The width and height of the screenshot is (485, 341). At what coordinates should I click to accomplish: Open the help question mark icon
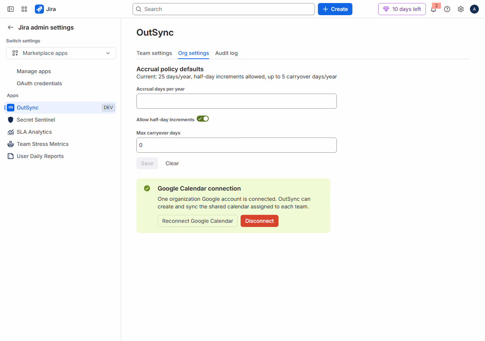(x=447, y=9)
